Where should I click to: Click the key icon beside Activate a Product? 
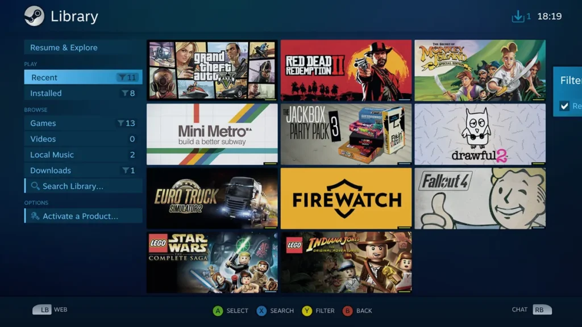tap(34, 216)
